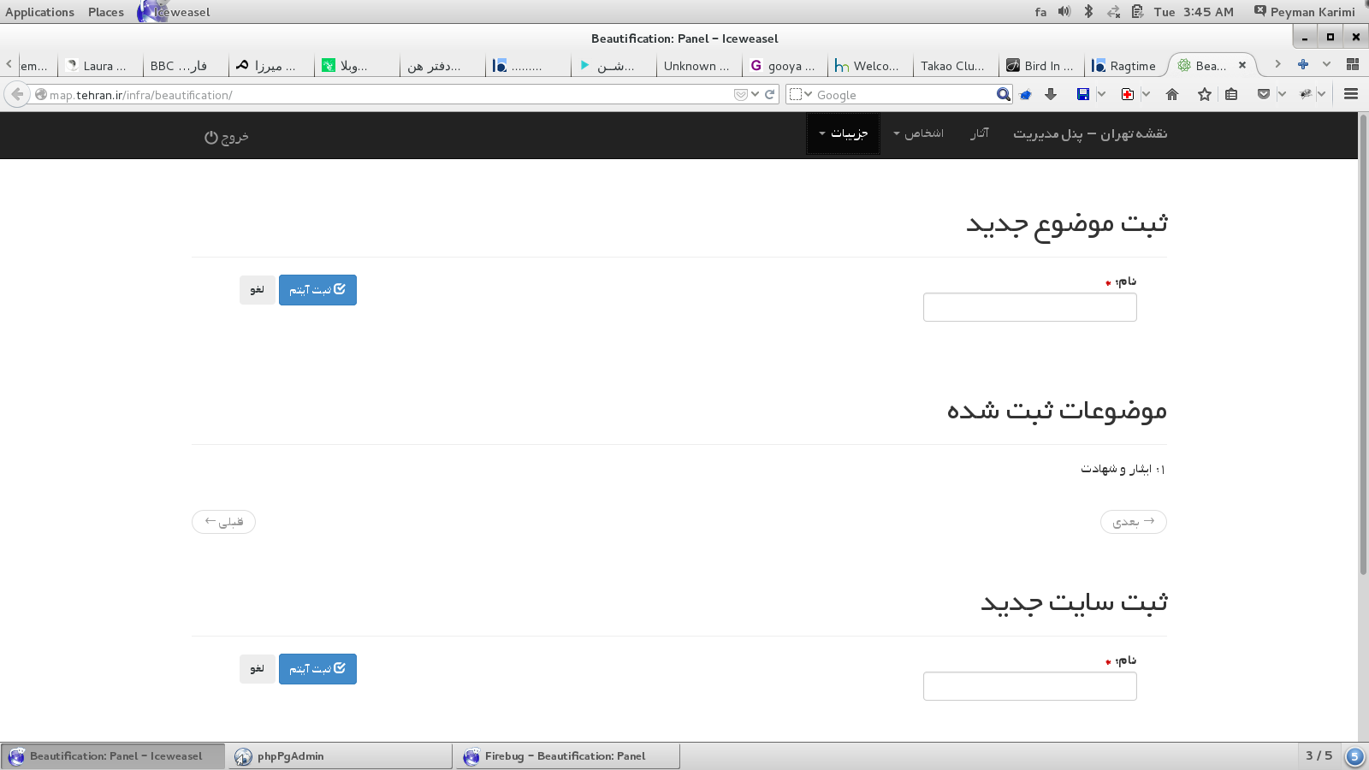Viewport: 1369px width, 770px height.
Task: Click the Bluetooth icon in top panel
Action: pyautogui.click(x=1088, y=12)
